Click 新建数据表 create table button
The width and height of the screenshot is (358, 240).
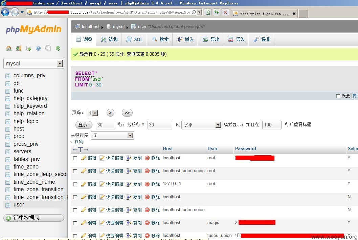(33, 218)
